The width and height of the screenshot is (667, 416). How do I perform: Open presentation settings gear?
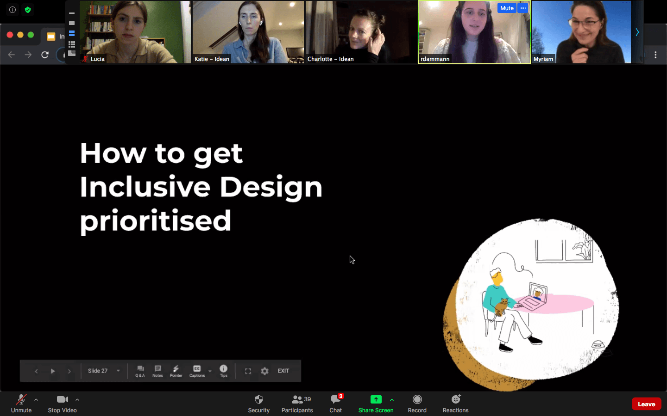[x=264, y=371]
